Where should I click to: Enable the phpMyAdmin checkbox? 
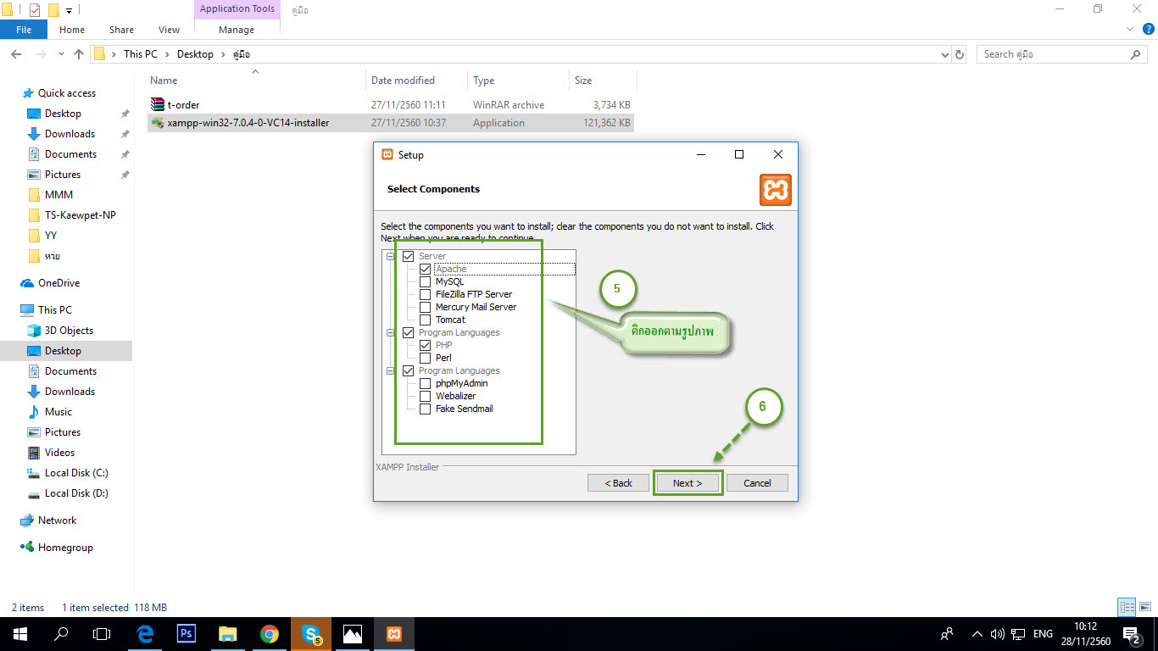[426, 383]
